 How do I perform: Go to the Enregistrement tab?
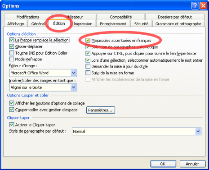click(x=113, y=24)
